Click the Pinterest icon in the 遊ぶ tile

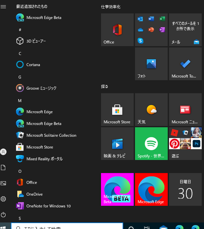coord(174,144)
